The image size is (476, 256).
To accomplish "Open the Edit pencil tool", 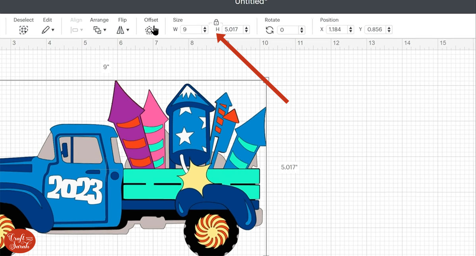I will coord(46,30).
